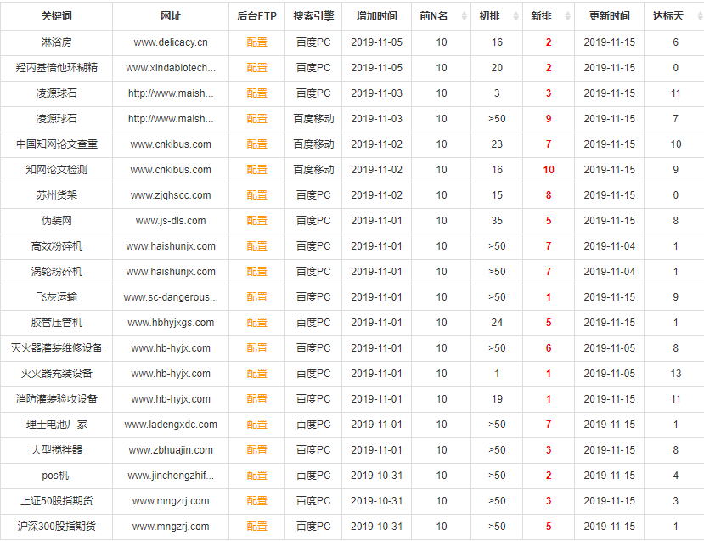Open 配置 link for 苏州货架 row

coord(256,195)
